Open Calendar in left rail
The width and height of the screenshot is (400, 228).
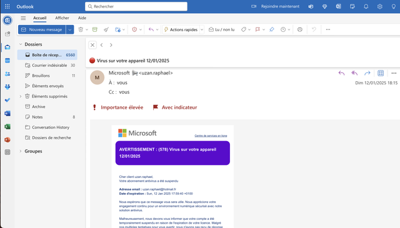[7, 61]
